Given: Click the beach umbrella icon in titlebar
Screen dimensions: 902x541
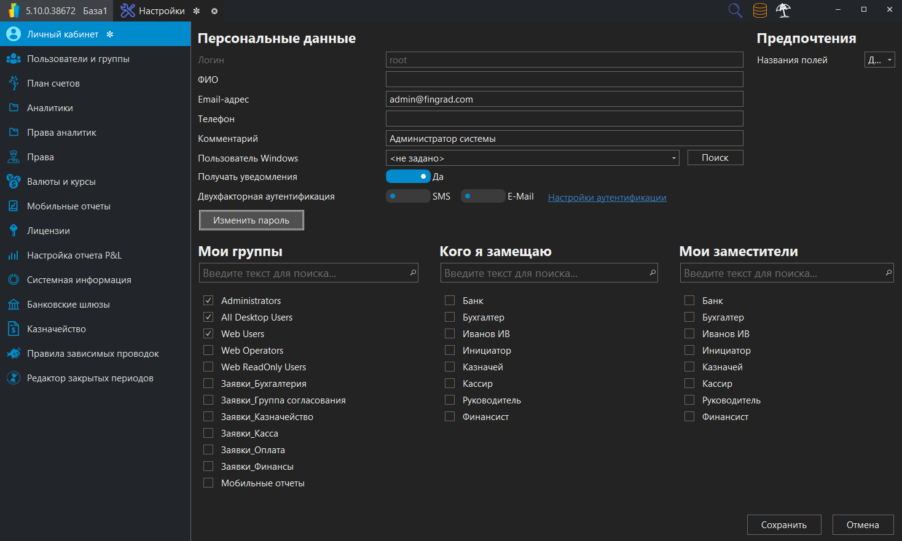Looking at the screenshot, I should [783, 10].
